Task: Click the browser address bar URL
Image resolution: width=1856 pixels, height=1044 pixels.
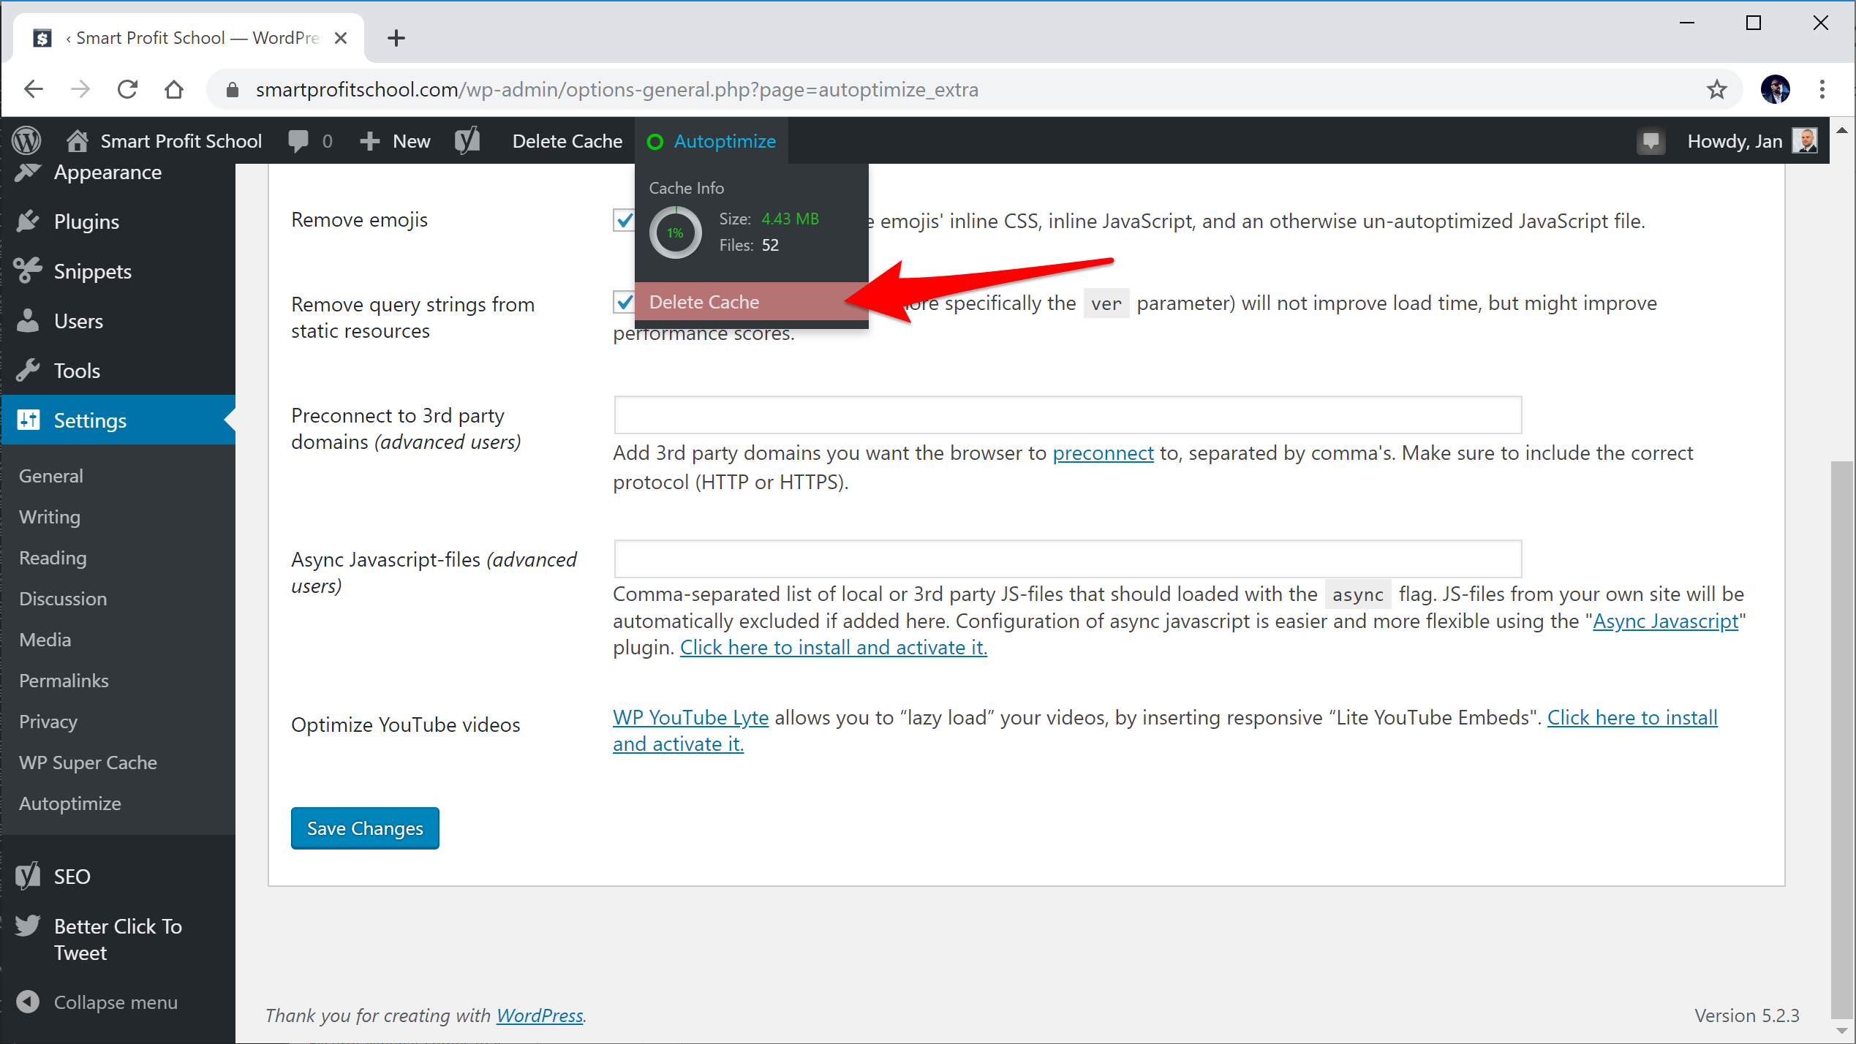Action: tap(616, 89)
